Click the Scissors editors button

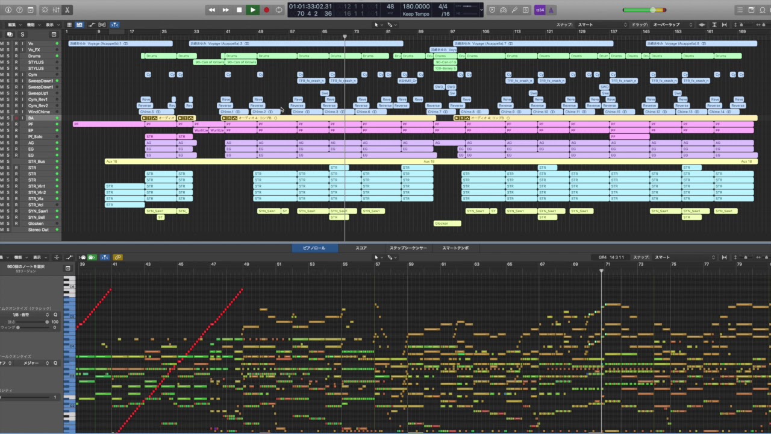click(67, 10)
